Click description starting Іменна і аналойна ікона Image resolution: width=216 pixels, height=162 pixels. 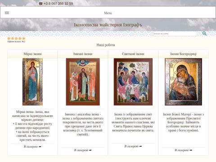(x=83, y=124)
